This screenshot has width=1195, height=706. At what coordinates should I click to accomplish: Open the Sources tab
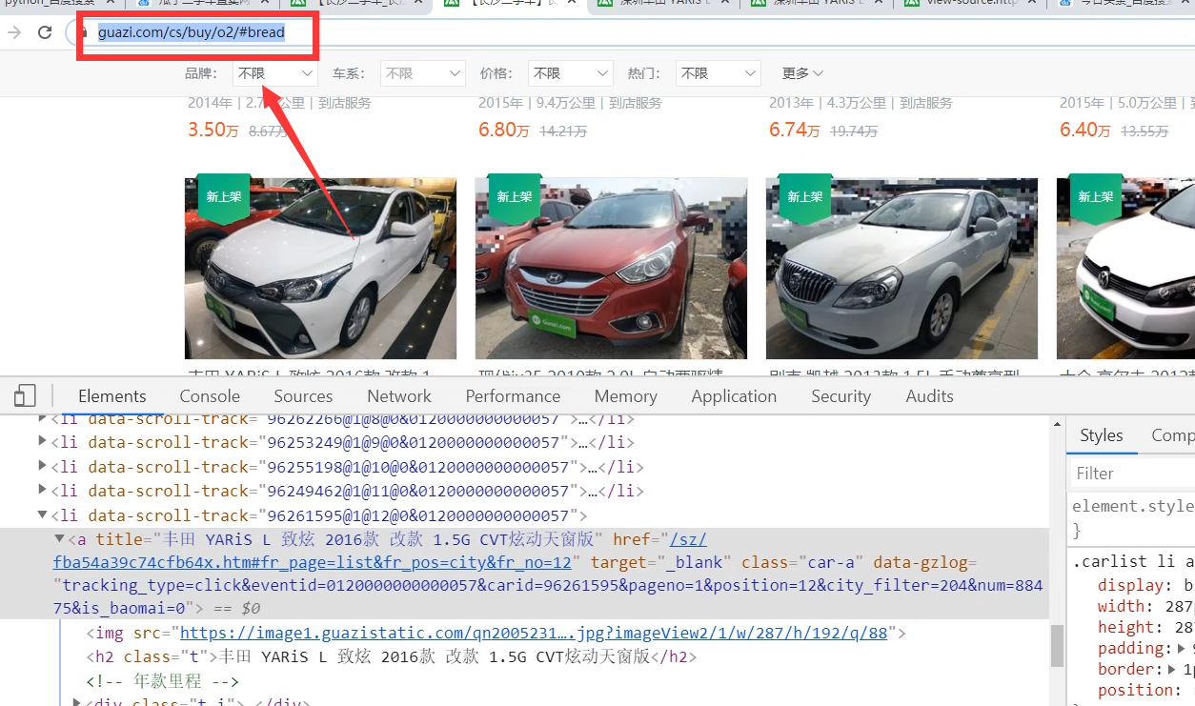click(x=303, y=396)
